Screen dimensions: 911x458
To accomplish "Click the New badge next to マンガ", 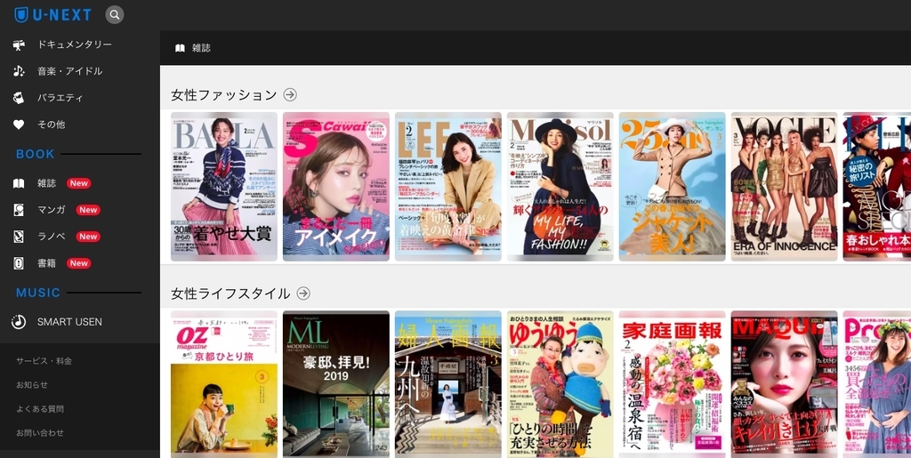I will coord(88,210).
